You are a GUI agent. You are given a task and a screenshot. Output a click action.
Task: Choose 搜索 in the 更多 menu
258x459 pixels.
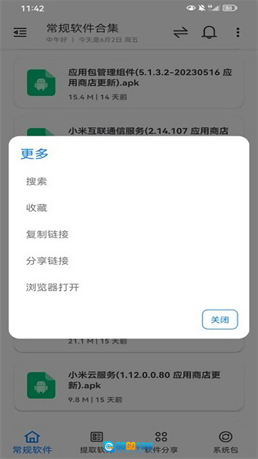(x=37, y=182)
